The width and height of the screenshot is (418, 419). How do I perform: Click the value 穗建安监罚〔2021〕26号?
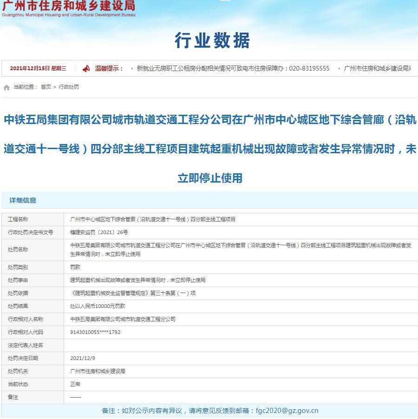click(x=99, y=232)
